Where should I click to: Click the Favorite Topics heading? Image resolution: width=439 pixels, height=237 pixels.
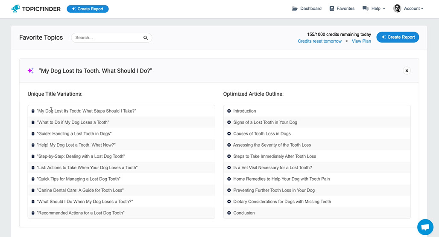pos(41,38)
